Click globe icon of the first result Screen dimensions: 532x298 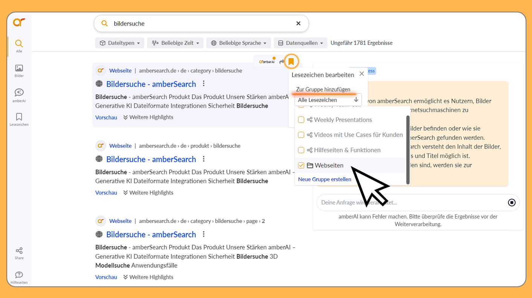pos(99,84)
